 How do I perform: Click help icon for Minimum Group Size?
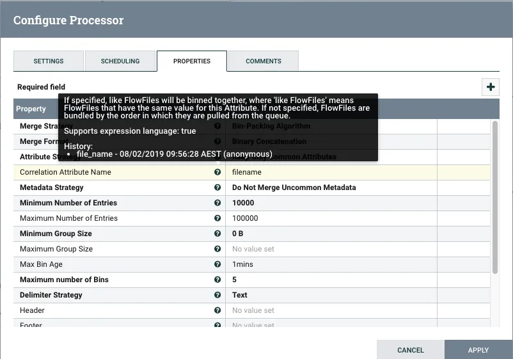[x=217, y=234]
